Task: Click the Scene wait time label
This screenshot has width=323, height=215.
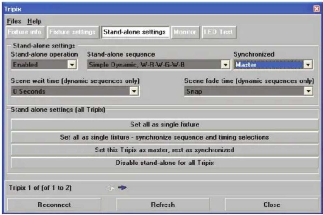Action: pos(75,81)
